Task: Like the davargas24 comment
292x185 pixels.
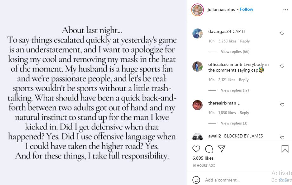Action: coord(282,33)
